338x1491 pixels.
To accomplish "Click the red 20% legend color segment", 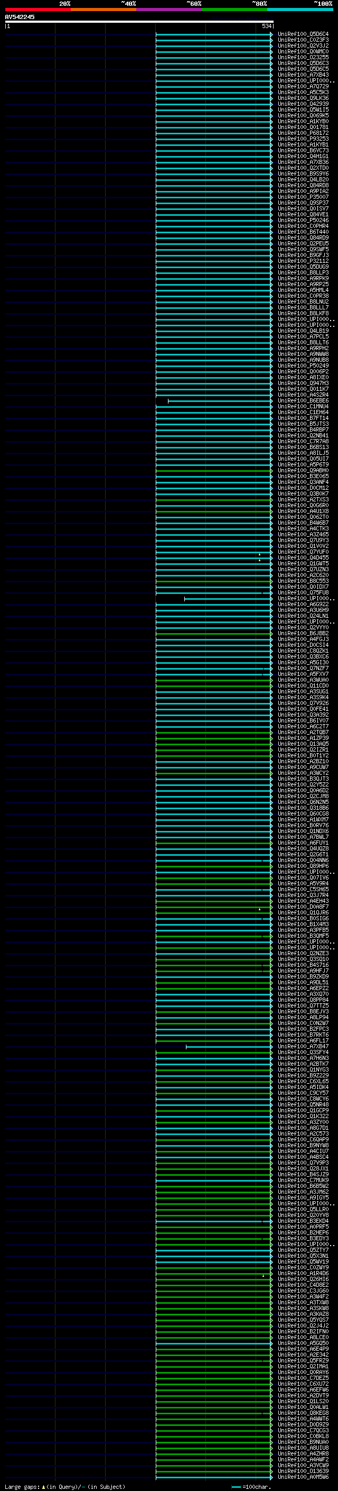I will coord(37,10).
